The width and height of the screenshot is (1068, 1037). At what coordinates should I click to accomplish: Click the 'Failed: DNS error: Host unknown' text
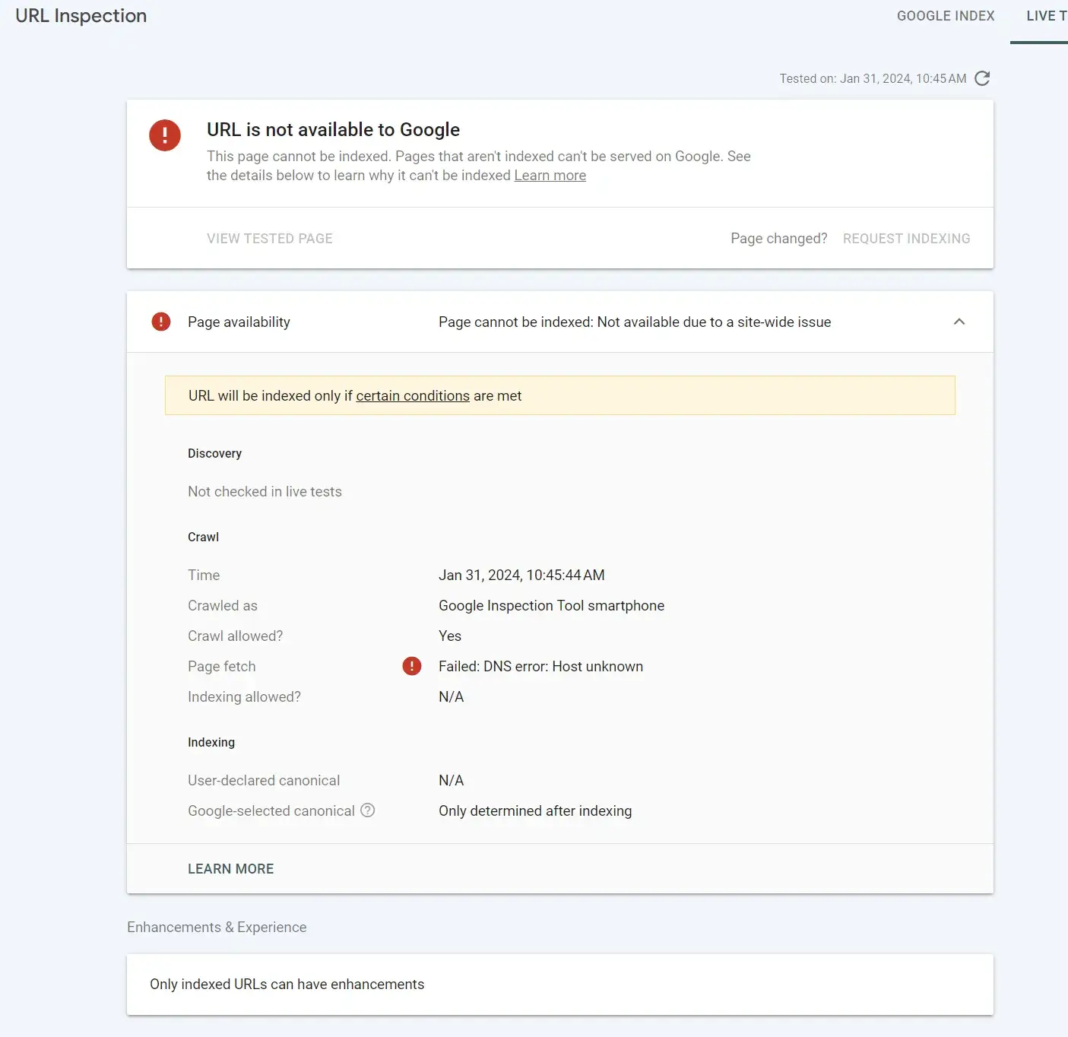tap(540, 667)
